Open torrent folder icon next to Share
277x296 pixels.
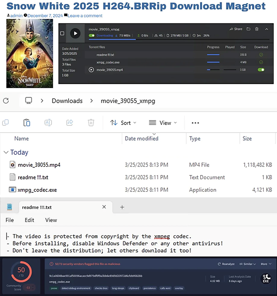pos(248,29)
